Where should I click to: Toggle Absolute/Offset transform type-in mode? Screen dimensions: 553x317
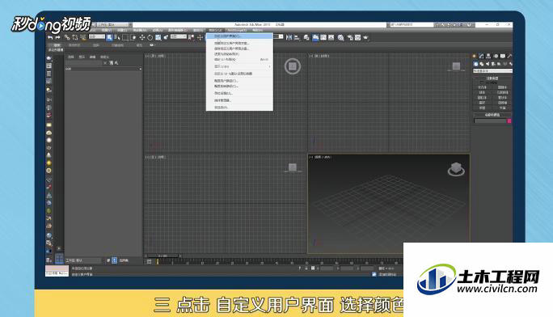312,268
